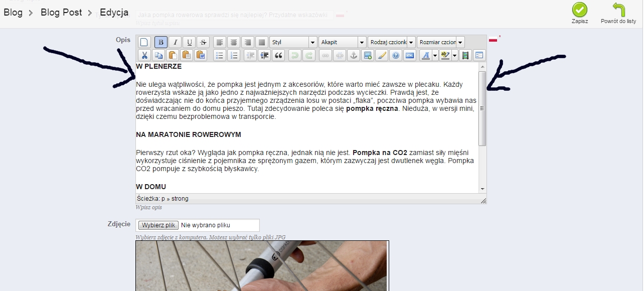Open the Rozmiar czcionki size dropdown
This screenshot has width=644, height=291.
point(441,42)
